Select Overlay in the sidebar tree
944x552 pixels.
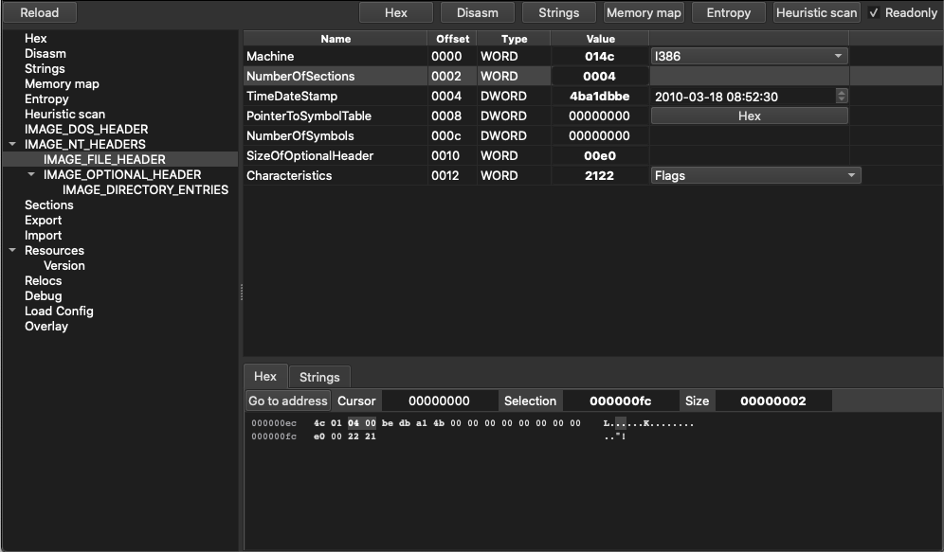pyautogui.click(x=46, y=326)
